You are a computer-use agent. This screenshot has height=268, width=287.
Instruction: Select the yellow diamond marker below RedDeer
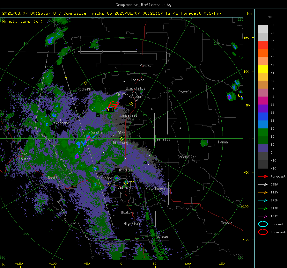tap(131, 104)
